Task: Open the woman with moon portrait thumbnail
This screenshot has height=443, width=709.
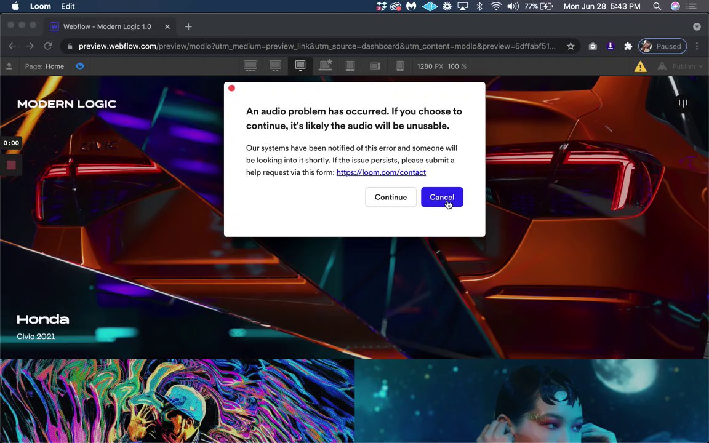Action: [x=532, y=401]
